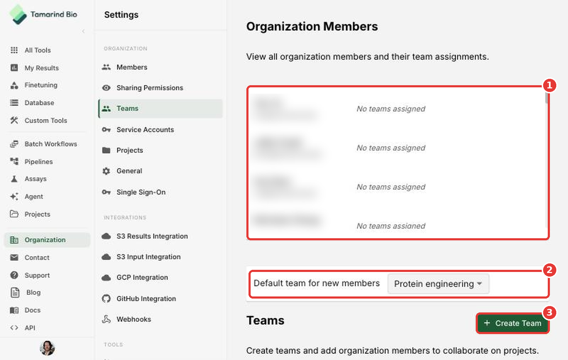This screenshot has height=360, width=568.
Task: Open the Docs book icon
Action: [14, 310]
